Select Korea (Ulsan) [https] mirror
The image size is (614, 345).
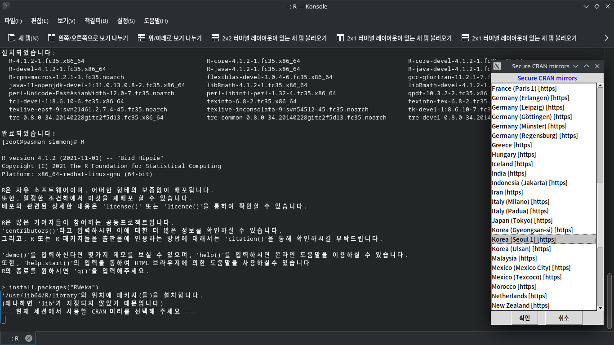(x=544, y=249)
